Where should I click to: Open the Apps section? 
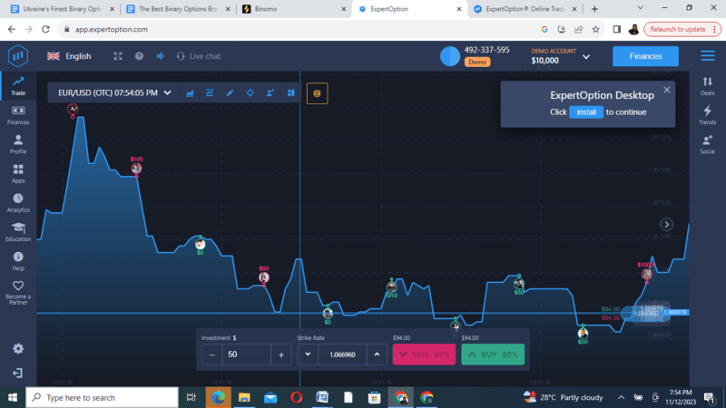click(x=18, y=173)
